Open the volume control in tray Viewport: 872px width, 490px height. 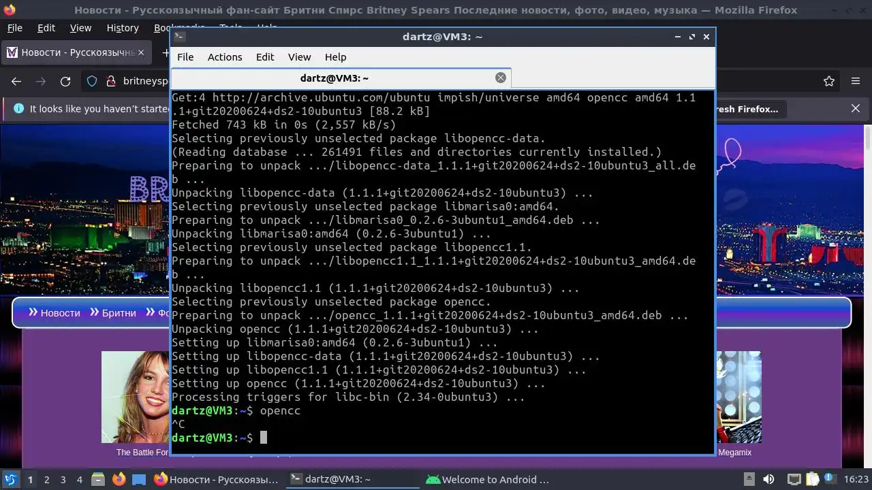tap(768, 479)
